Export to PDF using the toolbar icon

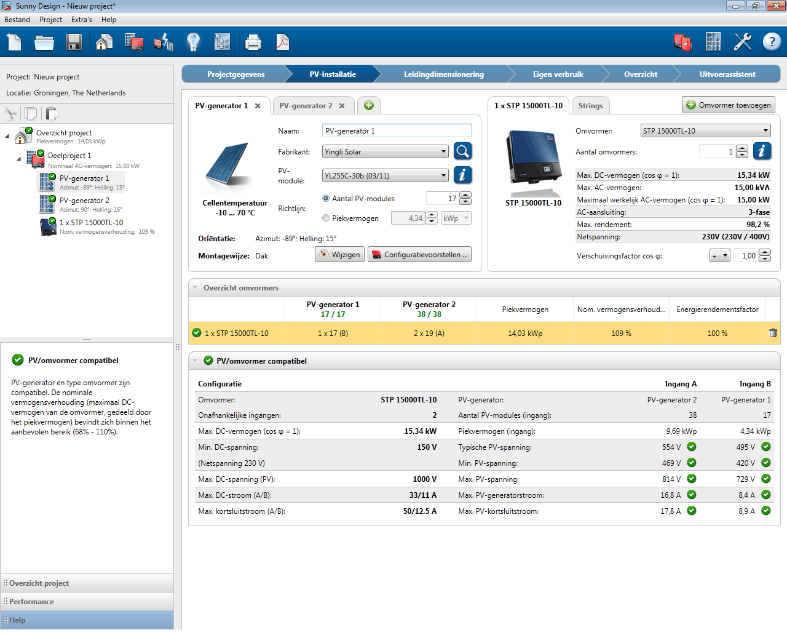[282, 41]
